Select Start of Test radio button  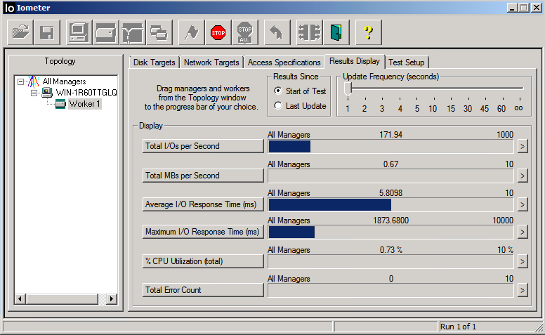click(x=278, y=91)
